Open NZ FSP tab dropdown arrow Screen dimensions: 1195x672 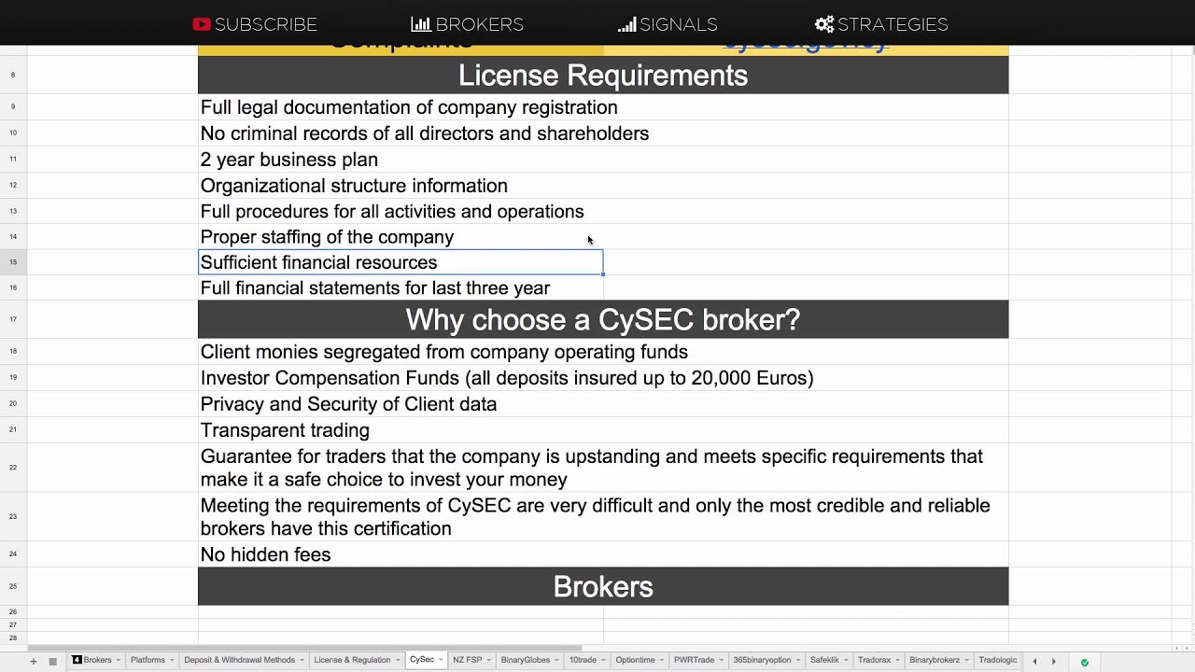(x=488, y=661)
